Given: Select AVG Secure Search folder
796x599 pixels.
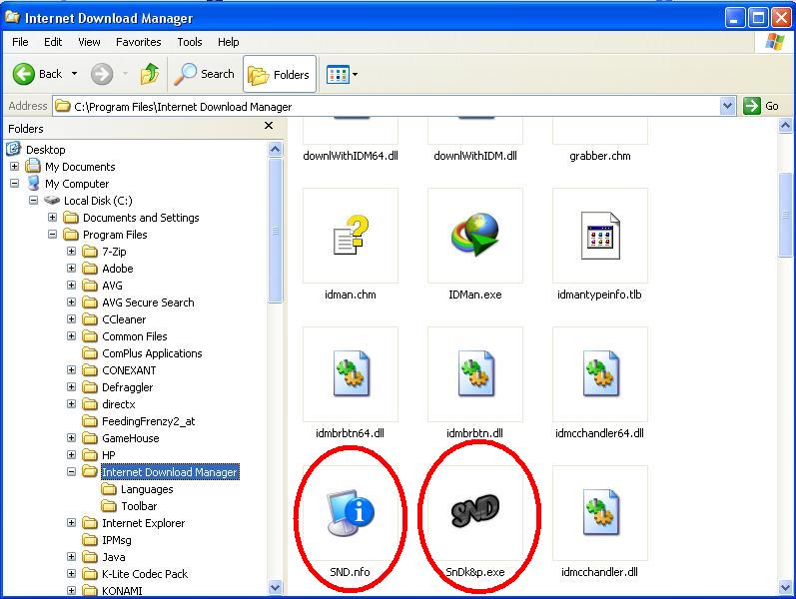Looking at the screenshot, I should 148,302.
